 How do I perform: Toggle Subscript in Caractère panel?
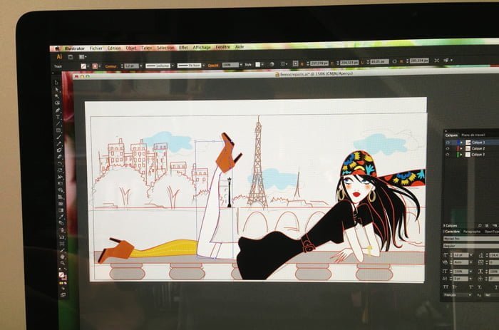coord(480,287)
